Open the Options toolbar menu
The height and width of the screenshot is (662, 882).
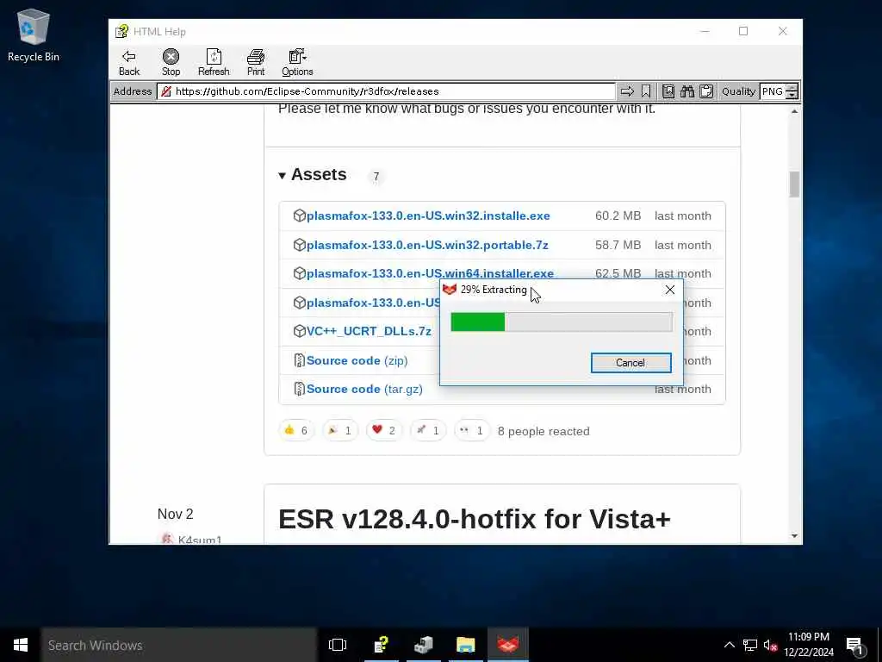click(297, 62)
